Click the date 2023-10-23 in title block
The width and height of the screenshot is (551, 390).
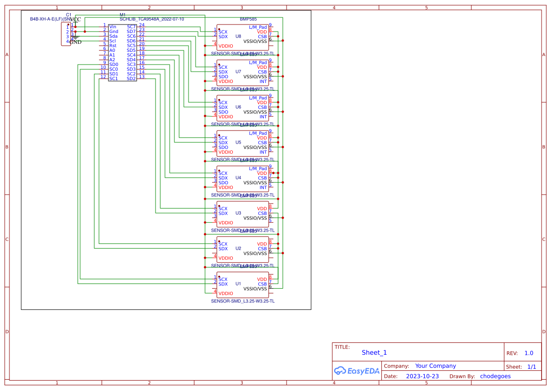tap(422, 376)
